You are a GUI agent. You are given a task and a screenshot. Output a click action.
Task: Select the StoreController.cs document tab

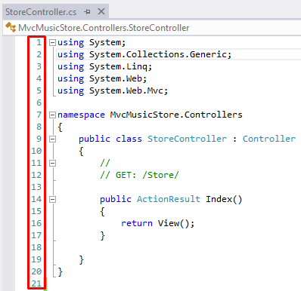coord(41,12)
